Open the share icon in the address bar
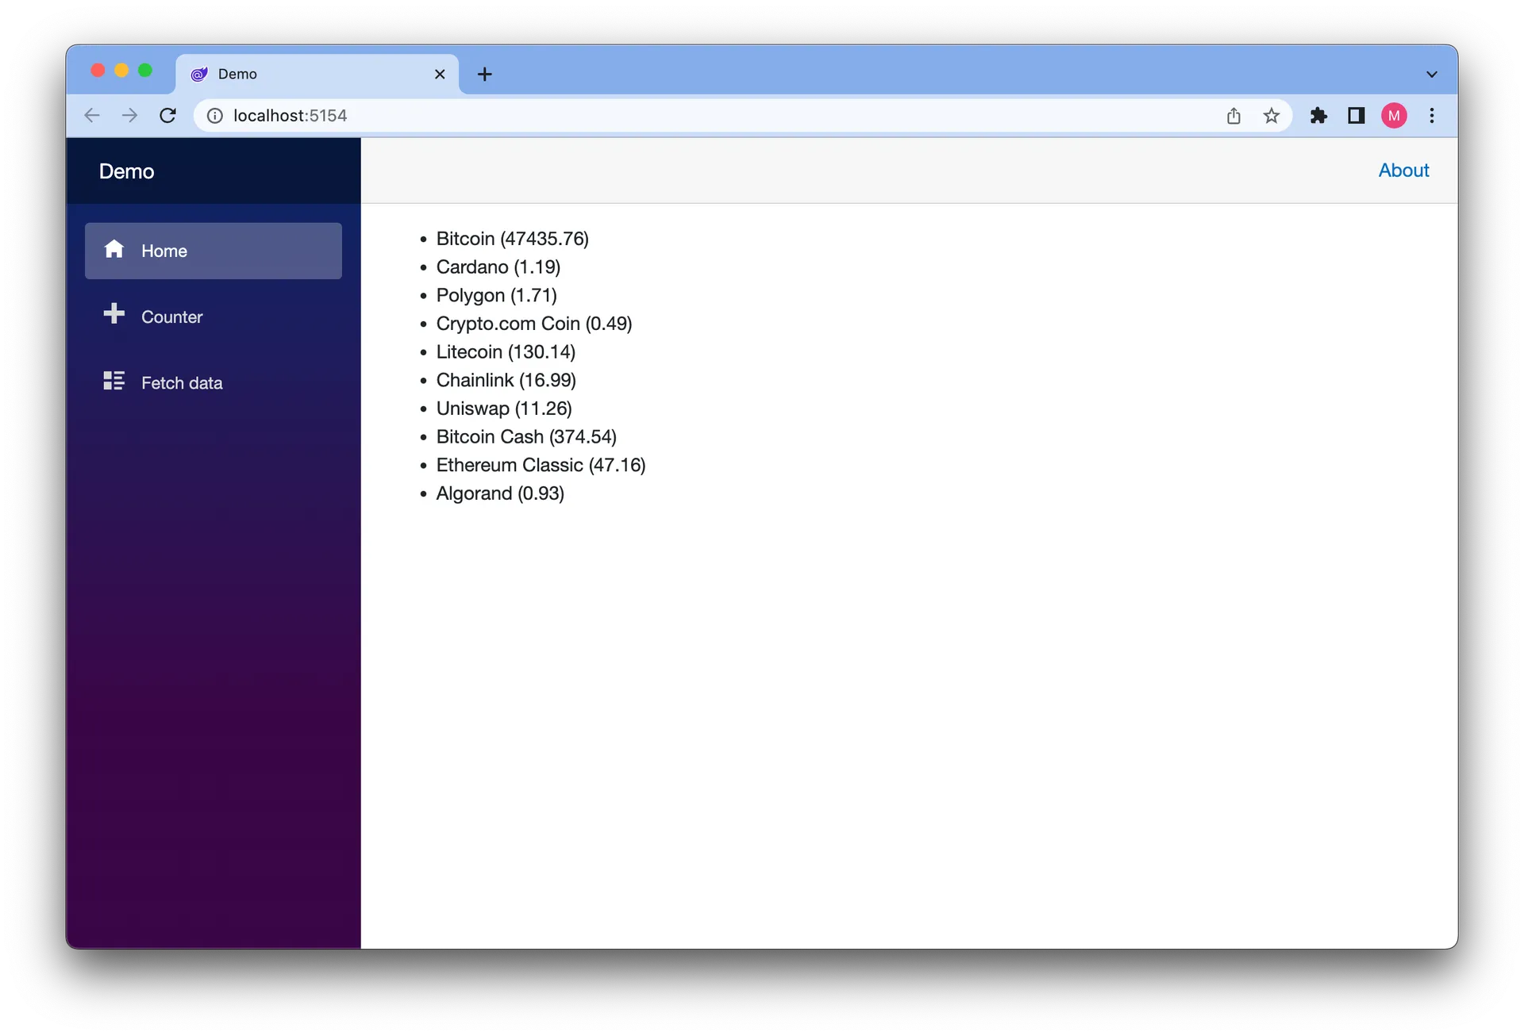Screen dimensions: 1524x1036 click(1233, 115)
